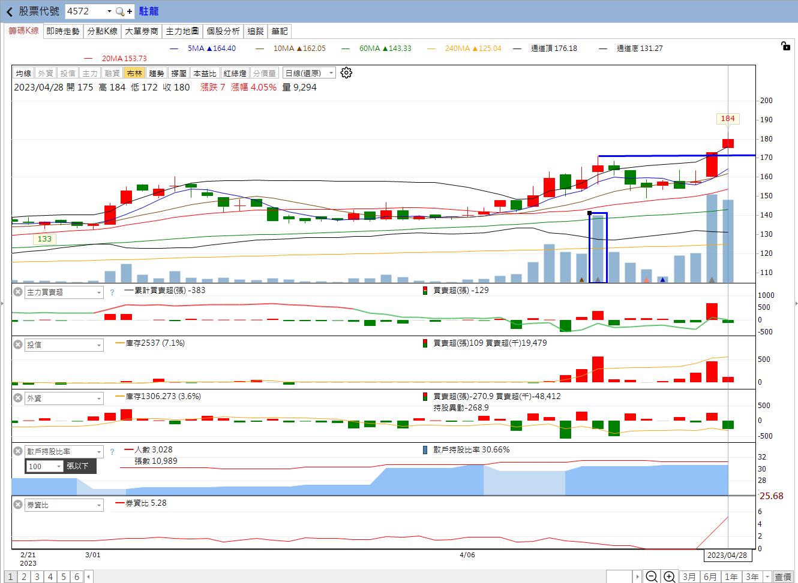The width and height of the screenshot is (798, 583).
Task: Click the help question mark beside 主力買賣超
Action: point(112,292)
